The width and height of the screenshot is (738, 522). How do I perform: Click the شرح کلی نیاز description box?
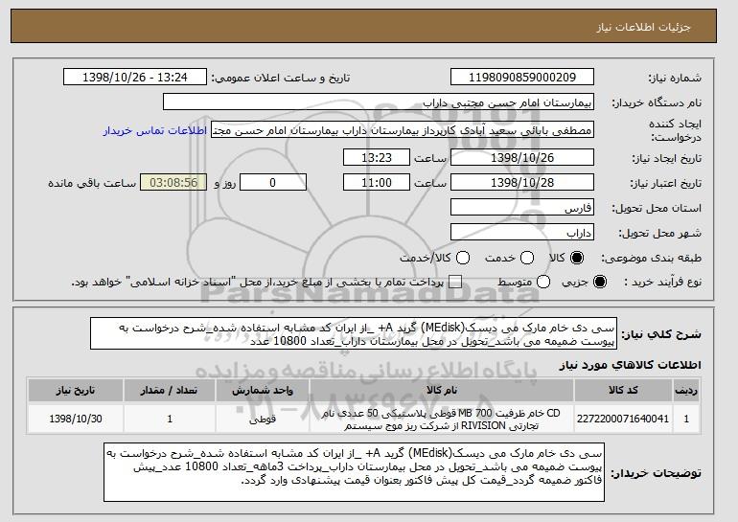(x=354, y=334)
